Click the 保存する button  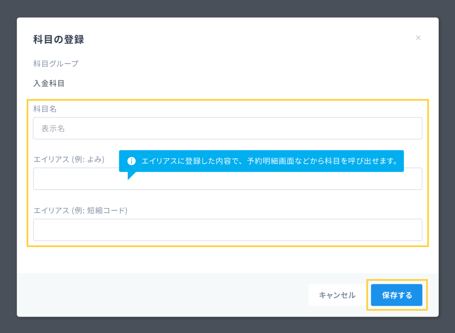point(396,295)
